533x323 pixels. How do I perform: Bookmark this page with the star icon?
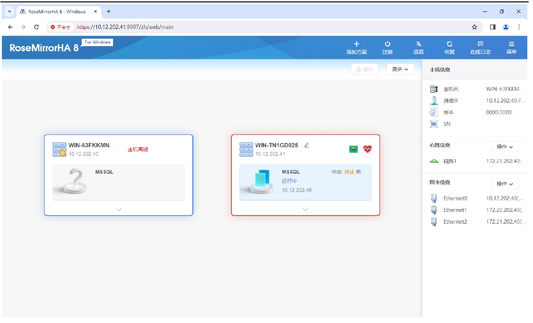(475, 27)
